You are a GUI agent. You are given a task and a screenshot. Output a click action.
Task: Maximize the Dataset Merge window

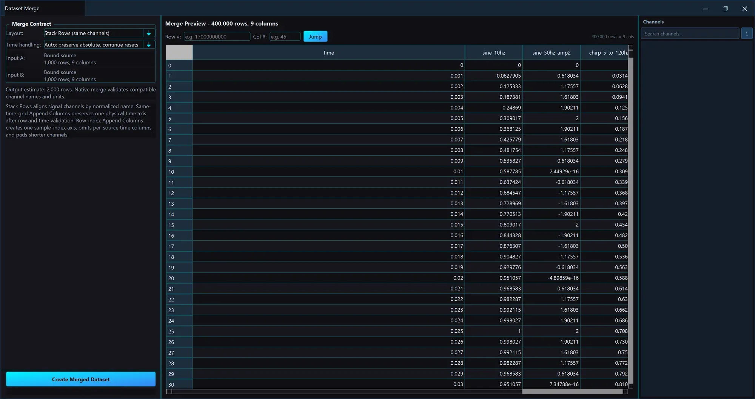coord(725,8)
